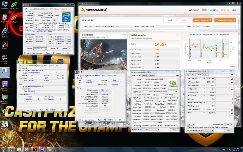Take screenshot via GPU-Z Sensors camera icon

coord(232,75)
